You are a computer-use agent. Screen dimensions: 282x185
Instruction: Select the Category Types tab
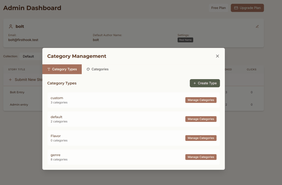62,69
